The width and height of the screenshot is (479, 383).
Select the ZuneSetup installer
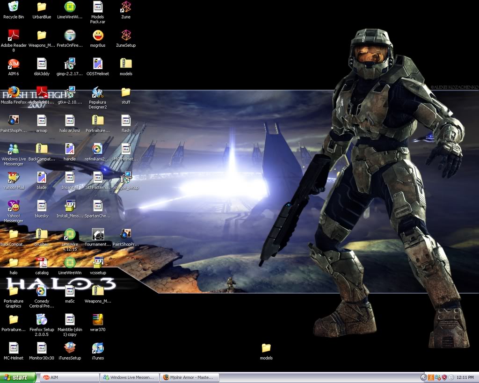126,36
